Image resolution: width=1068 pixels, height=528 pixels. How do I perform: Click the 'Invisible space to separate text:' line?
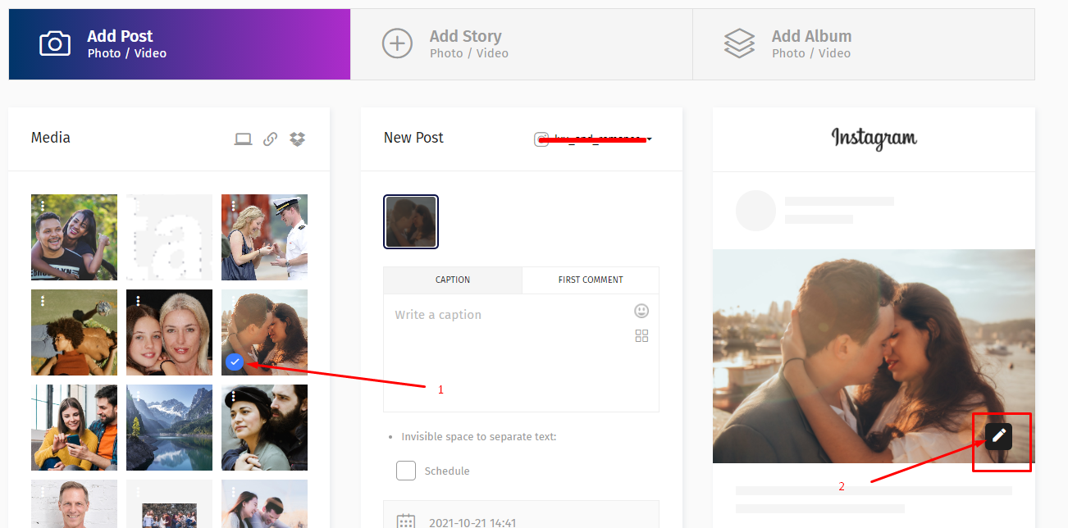[479, 437]
